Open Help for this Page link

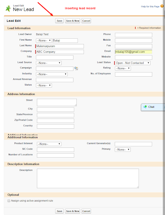point(150,6)
